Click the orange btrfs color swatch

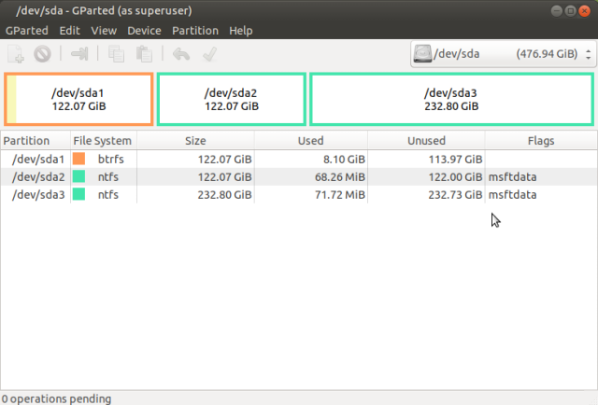pyautogui.click(x=79, y=159)
